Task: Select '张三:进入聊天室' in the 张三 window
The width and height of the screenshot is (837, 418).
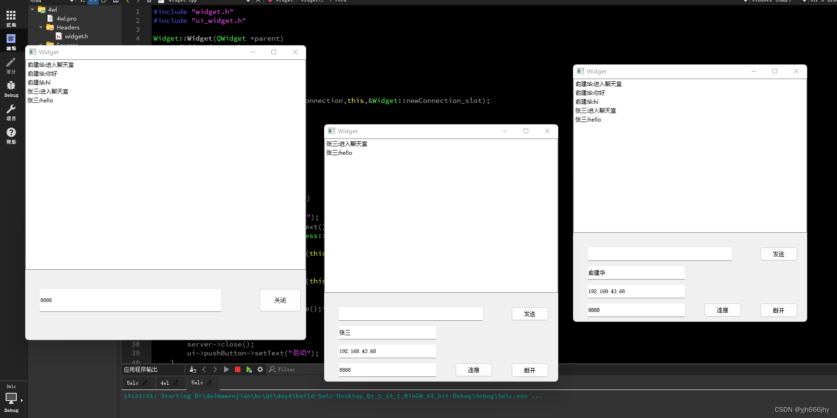Action: pyautogui.click(x=347, y=144)
